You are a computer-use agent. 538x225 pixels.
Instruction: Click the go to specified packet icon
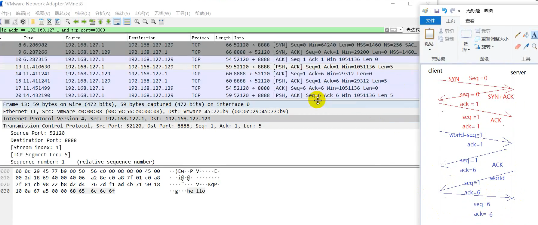92,22
